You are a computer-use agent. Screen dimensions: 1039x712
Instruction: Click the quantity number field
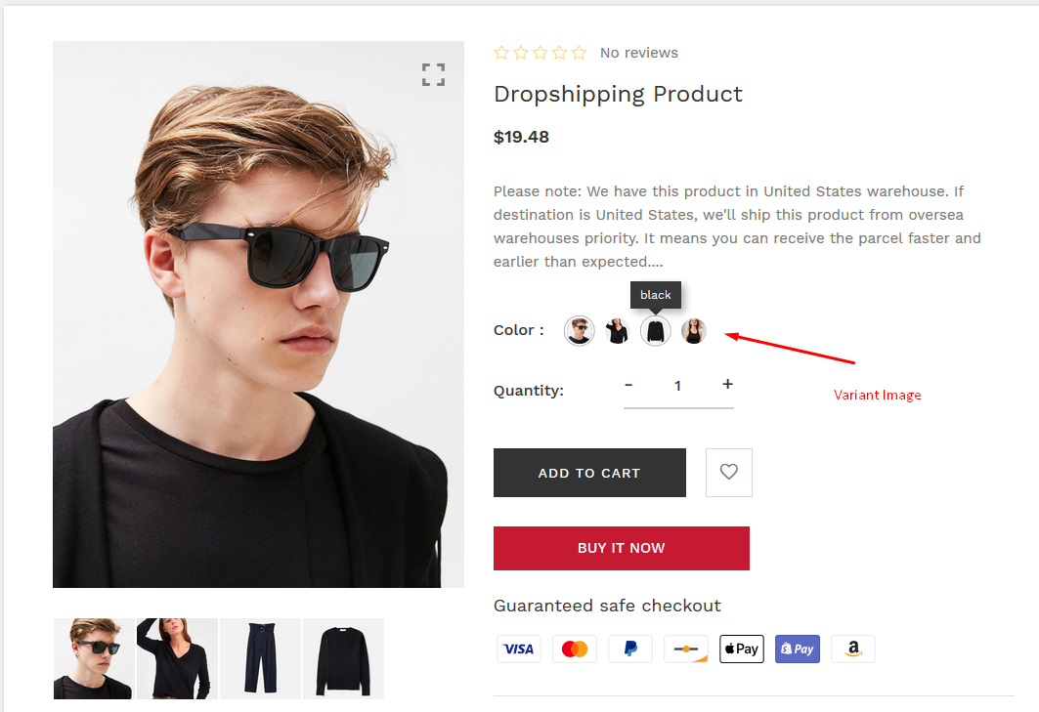[x=678, y=386]
